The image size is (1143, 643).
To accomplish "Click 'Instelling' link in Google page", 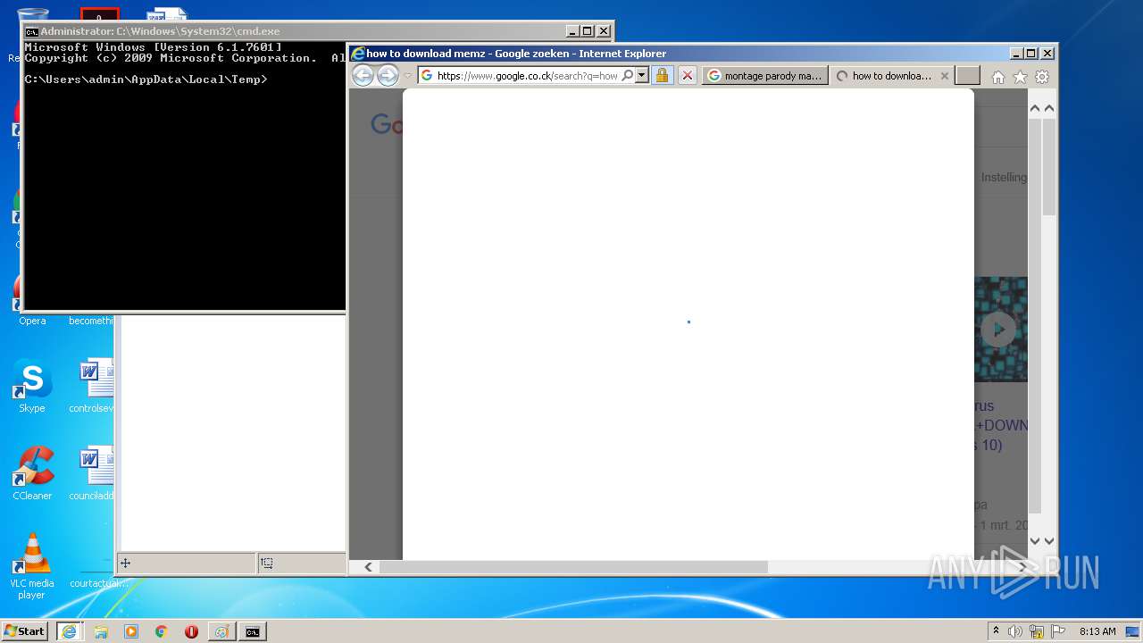I will point(1004,177).
